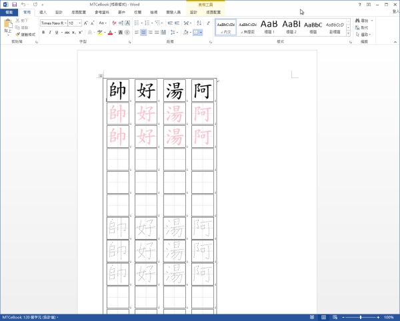Toggle strikethrough text formatting

pyautogui.click(x=67, y=32)
